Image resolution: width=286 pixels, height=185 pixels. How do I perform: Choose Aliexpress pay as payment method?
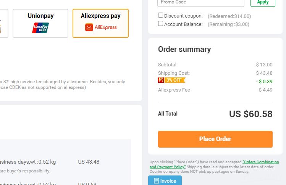click(100, 23)
